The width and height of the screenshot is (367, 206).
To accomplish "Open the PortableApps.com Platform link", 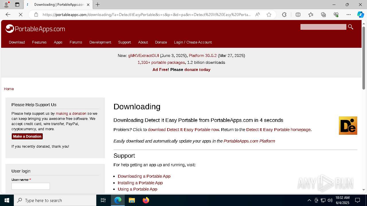I will pyautogui.click(x=249, y=141).
